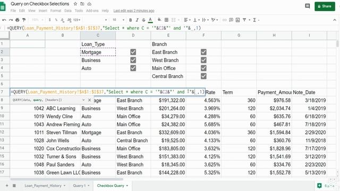
Task: Select the Paint format tool
Action: [x=24, y=20]
